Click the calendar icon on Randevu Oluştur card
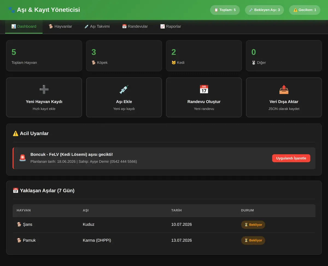 pyautogui.click(x=204, y=89)
